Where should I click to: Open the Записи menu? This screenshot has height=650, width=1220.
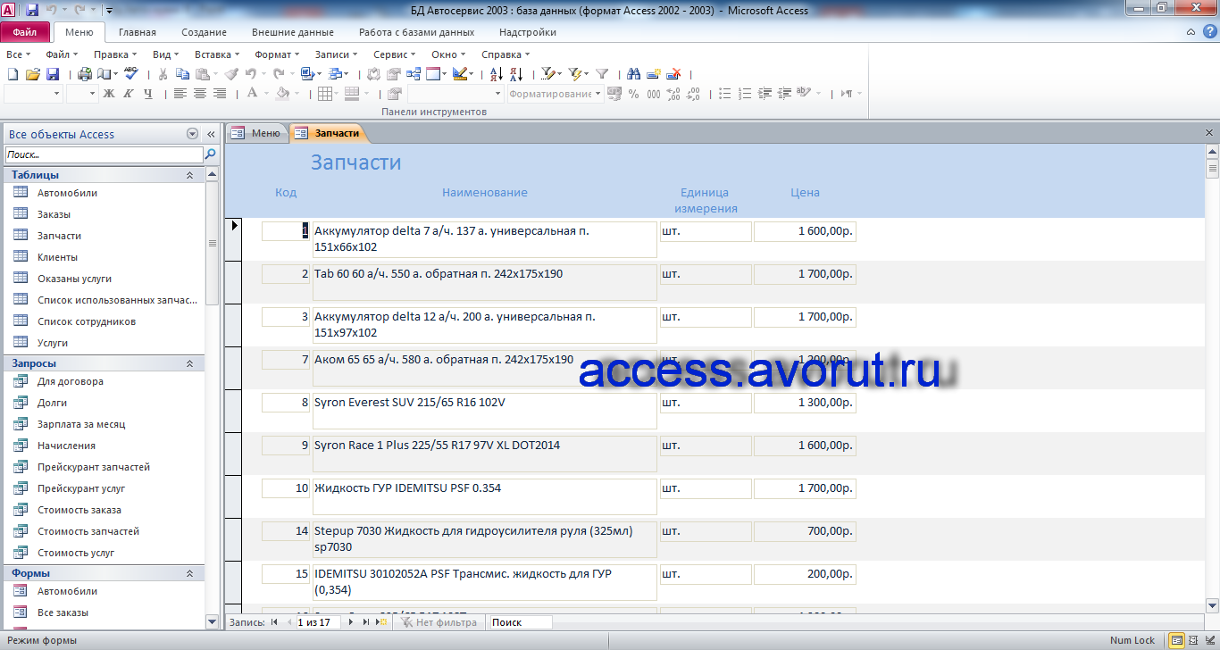coord(336,54)
